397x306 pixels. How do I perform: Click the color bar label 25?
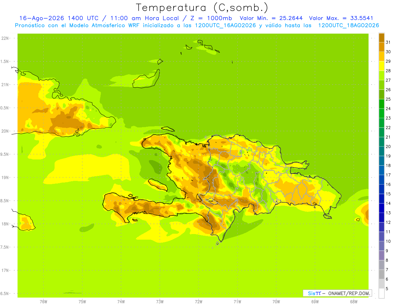pos(388,99)
